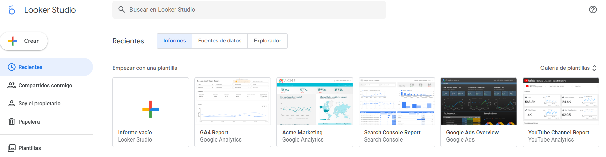
Task: Click the Looker Studio title text
Action: pos(50,10)
